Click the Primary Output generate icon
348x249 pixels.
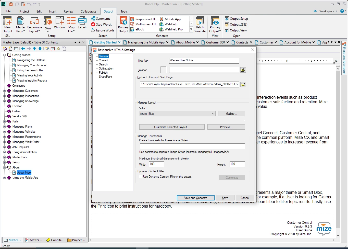(123, 25)
